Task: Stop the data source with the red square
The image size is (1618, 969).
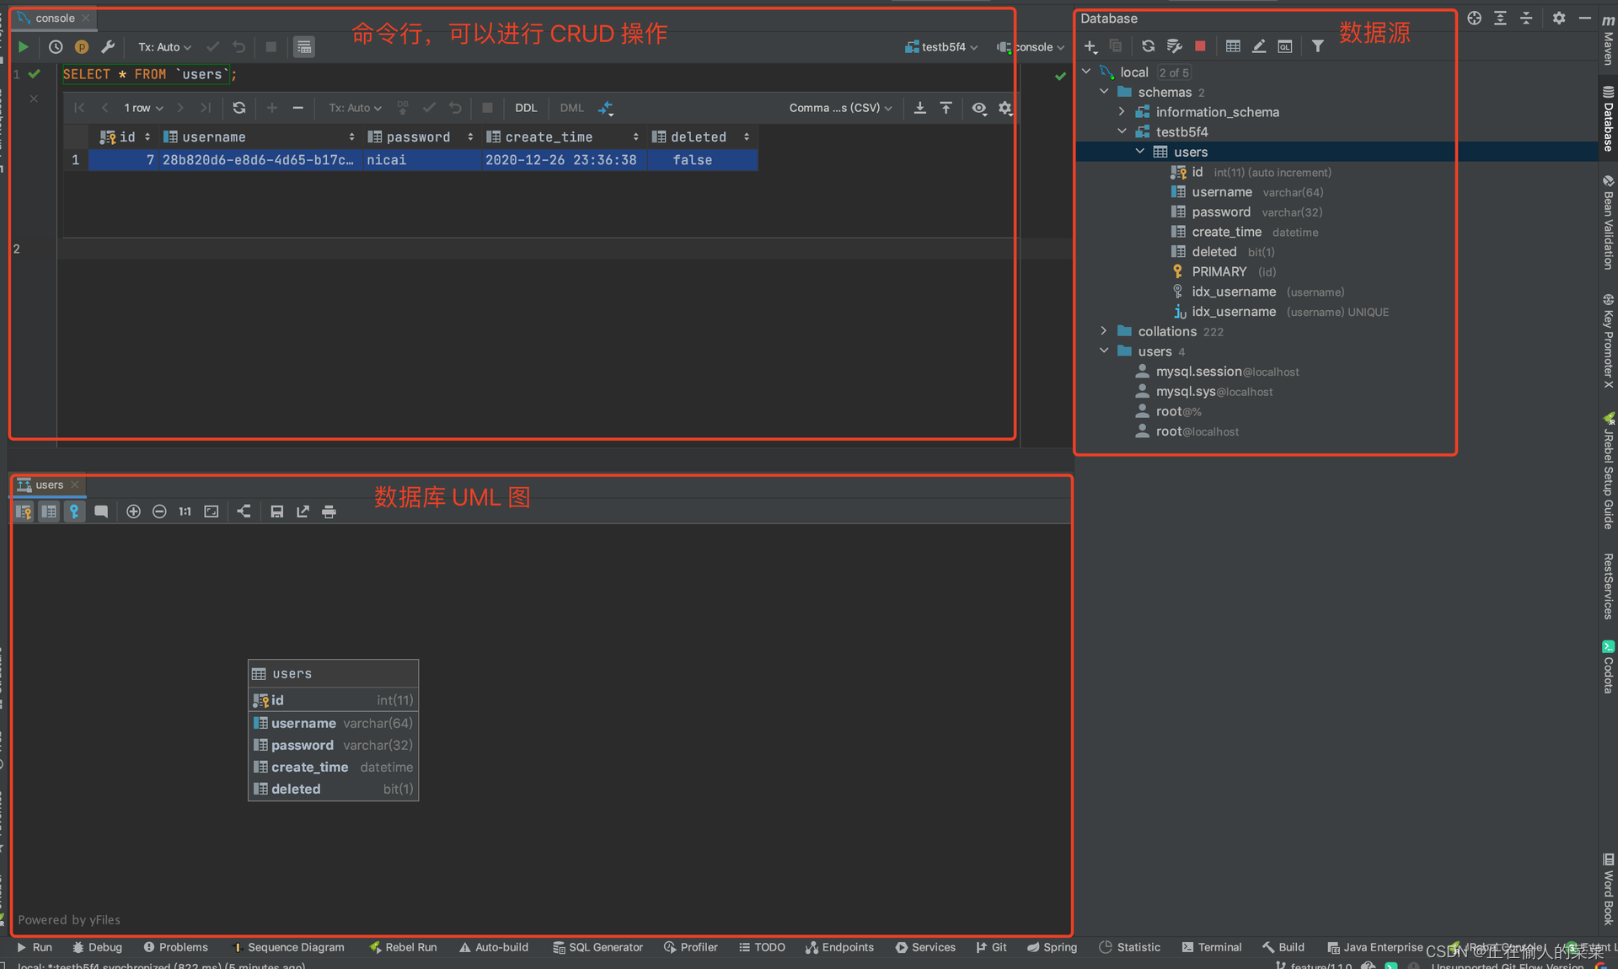Action: 1200,46
